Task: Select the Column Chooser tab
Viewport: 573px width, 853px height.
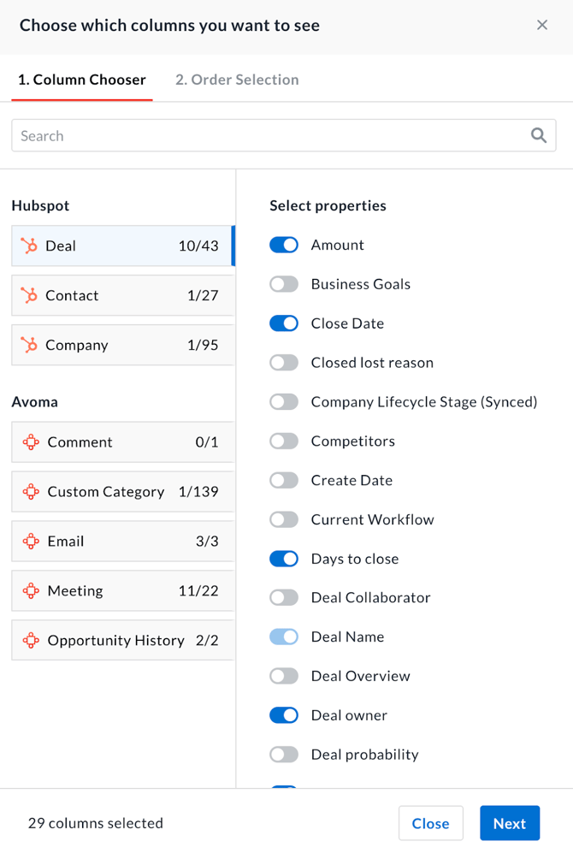Action: tap(82, 80)
